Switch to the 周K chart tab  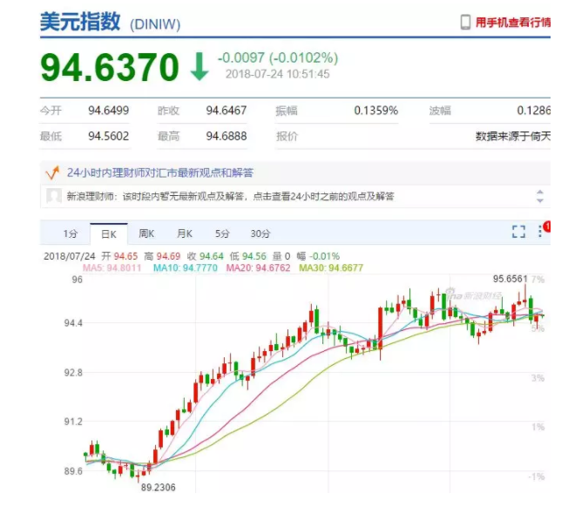tap(145, 233)
